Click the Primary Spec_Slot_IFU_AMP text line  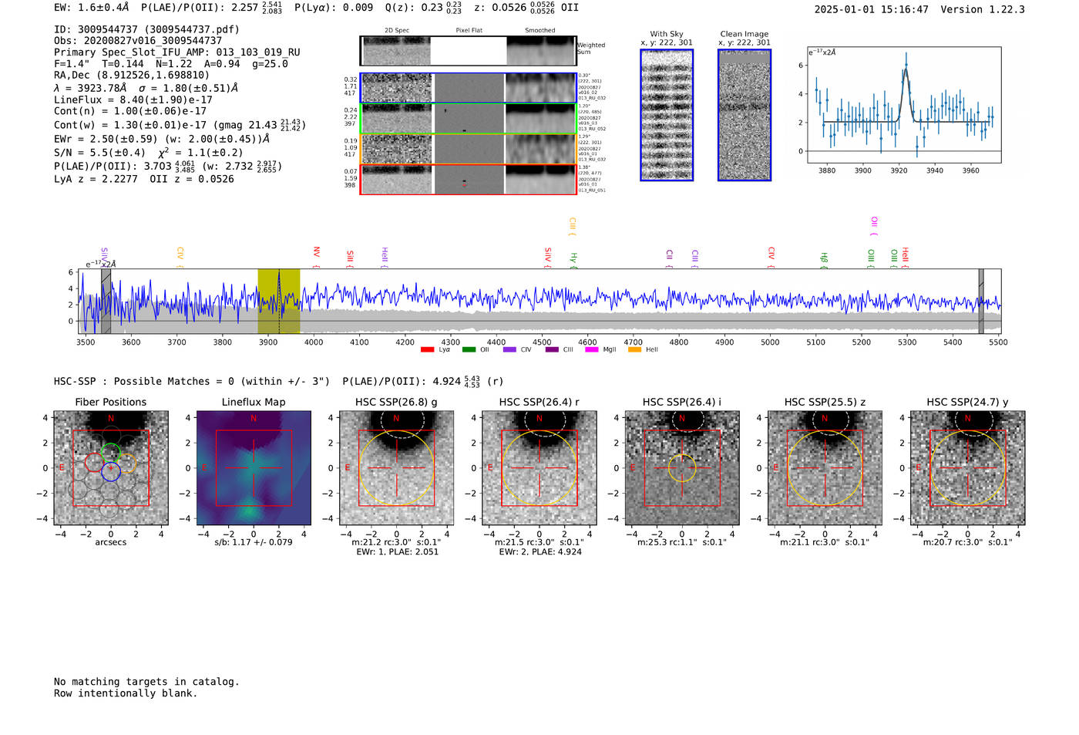[x=177, y=52]
